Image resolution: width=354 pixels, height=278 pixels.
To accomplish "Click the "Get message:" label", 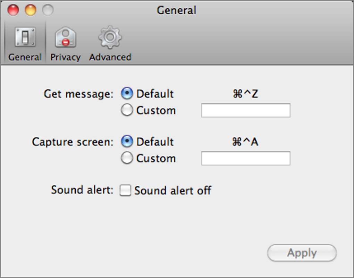I will pos(78,94).
